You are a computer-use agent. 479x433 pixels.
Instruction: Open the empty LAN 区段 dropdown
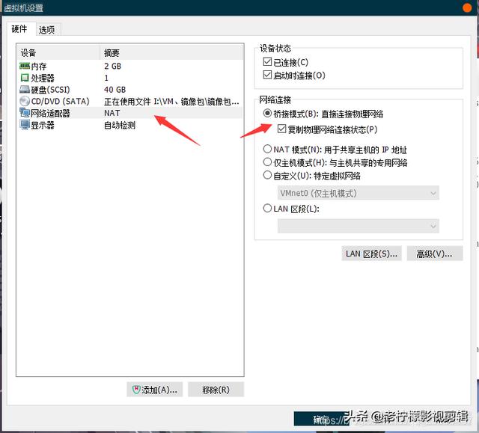pyautogui.click(x=359, y=226)
